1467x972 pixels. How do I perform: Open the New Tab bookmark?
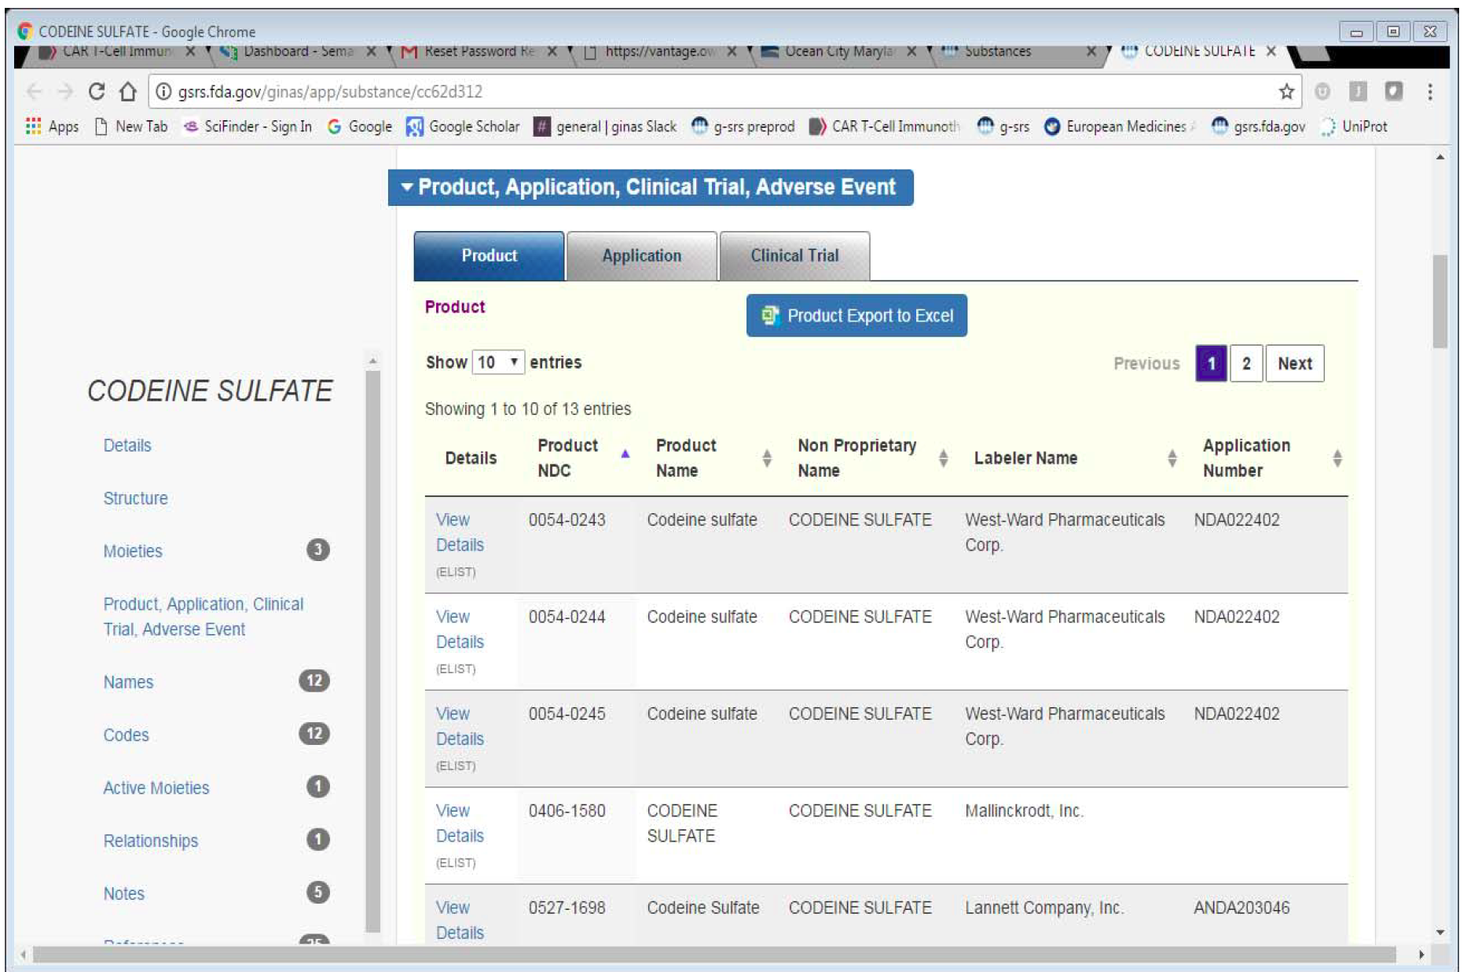point(131,127)
